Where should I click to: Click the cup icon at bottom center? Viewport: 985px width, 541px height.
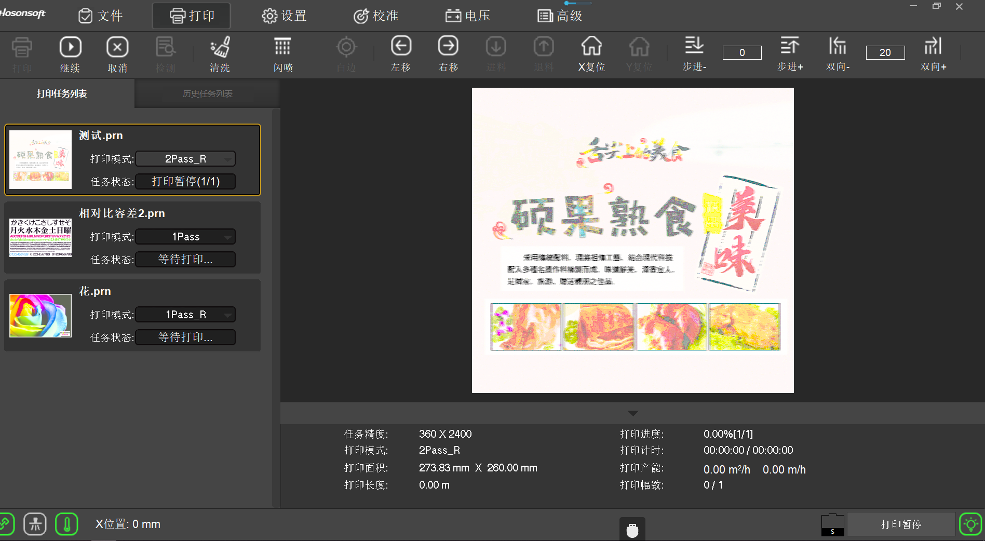632,530
